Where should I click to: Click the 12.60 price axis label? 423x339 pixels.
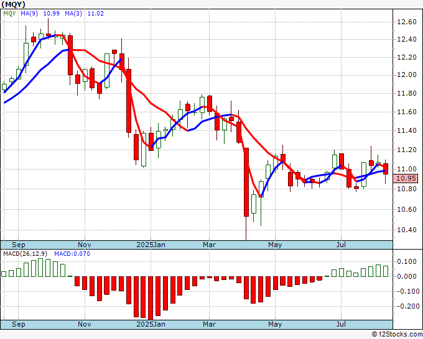407,22
